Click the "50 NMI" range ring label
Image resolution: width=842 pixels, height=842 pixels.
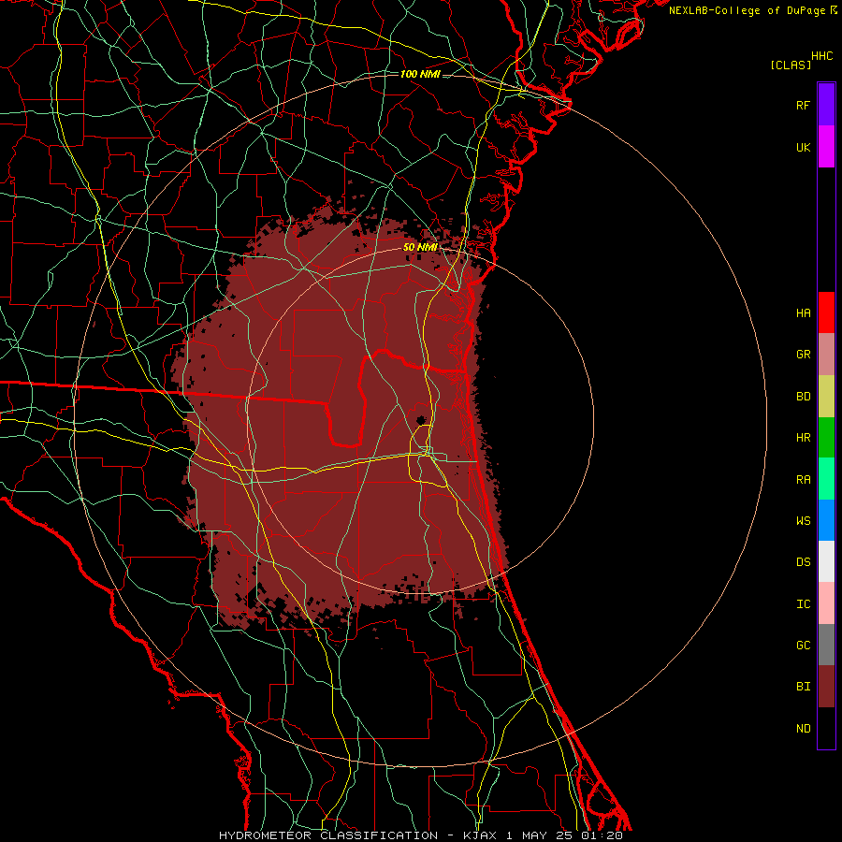(420, 248)
